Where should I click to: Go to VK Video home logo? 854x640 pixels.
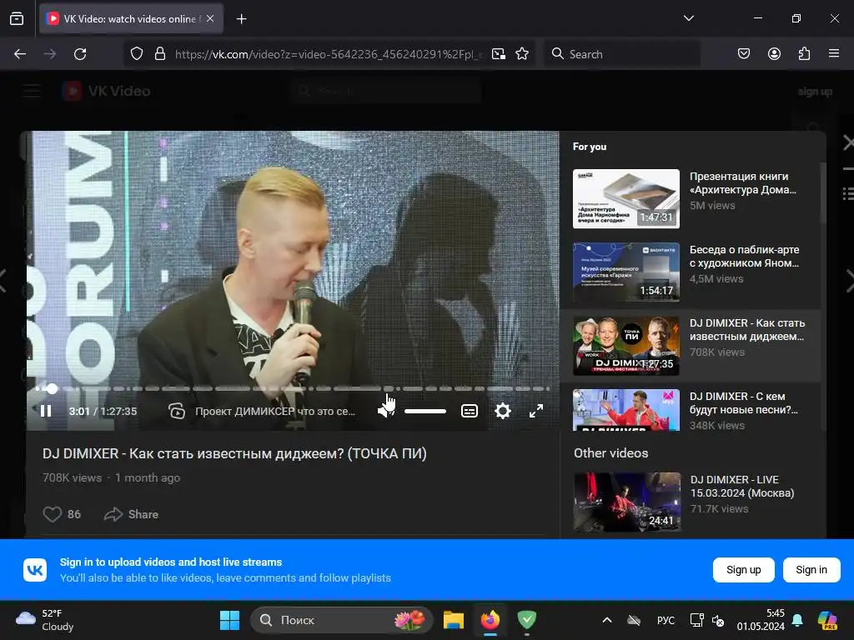coord(106,91)
